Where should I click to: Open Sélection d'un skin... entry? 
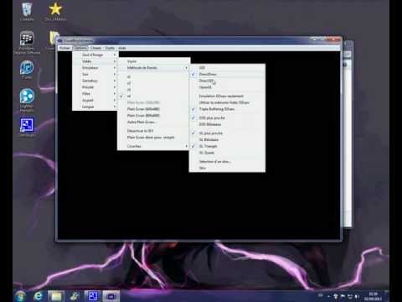(227, 161)
